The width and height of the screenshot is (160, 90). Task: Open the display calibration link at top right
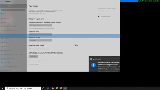click(x=107, y=9)
